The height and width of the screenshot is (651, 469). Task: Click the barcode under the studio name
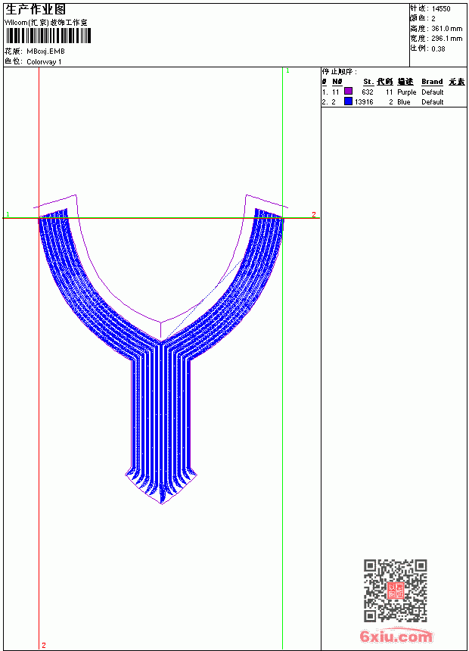(x=48, y=36)
